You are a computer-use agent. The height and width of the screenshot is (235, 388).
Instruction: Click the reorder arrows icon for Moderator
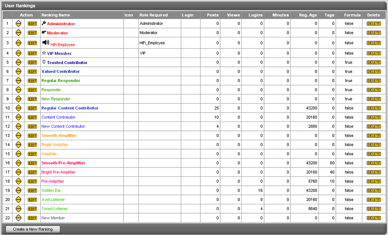(x=18, y=33)
